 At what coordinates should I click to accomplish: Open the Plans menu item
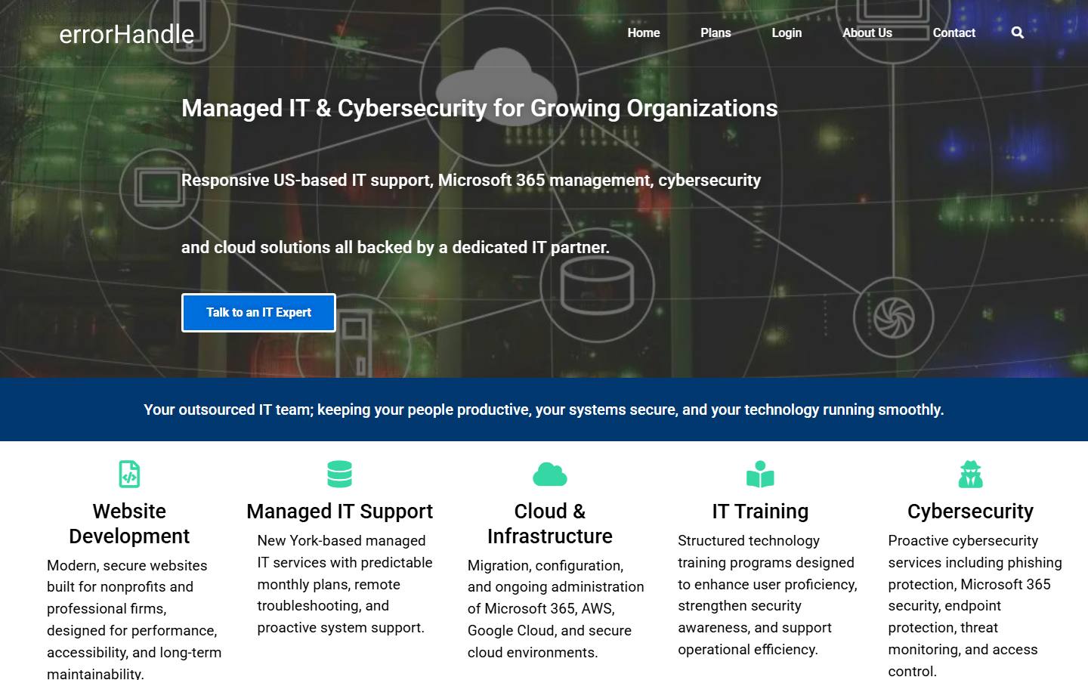(716, 32)
